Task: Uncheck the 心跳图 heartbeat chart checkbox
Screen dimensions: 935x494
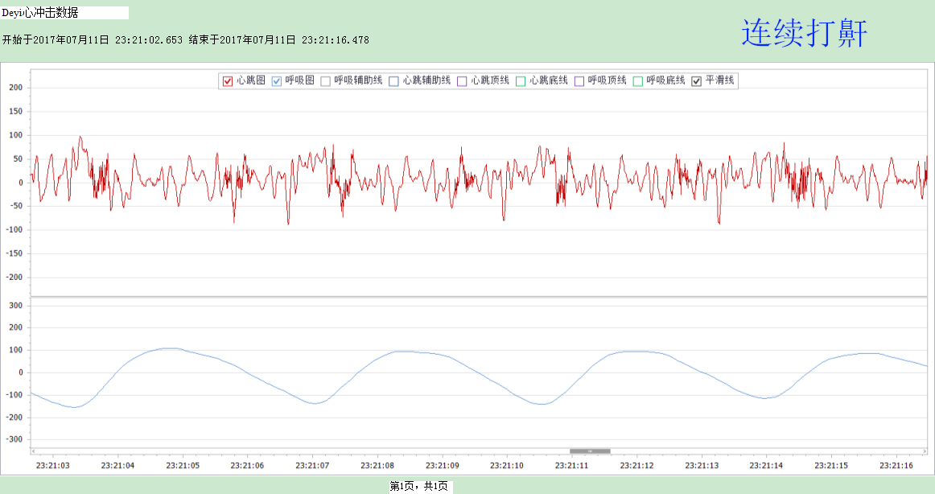Action: pyautogui.click(x=227, y=80)
